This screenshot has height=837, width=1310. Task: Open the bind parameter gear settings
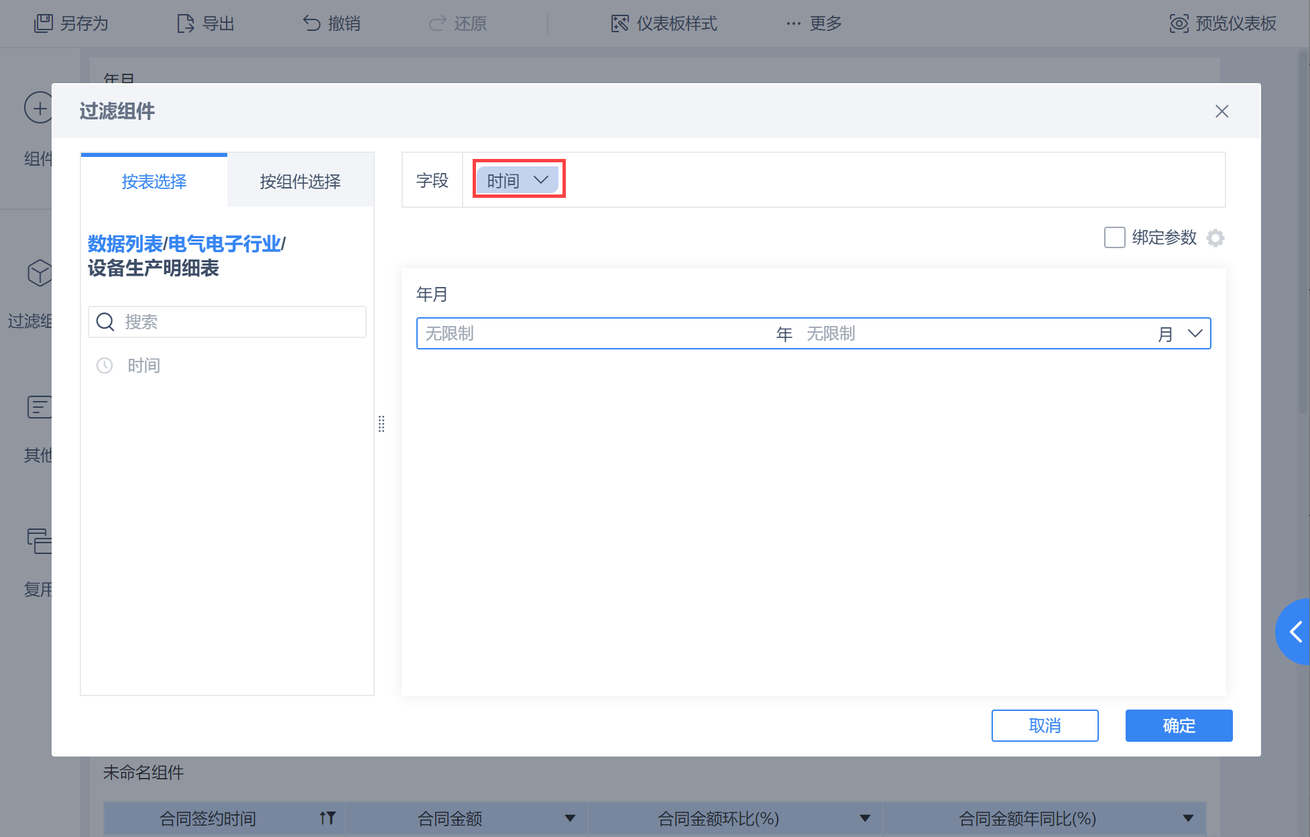(1215, 238)
